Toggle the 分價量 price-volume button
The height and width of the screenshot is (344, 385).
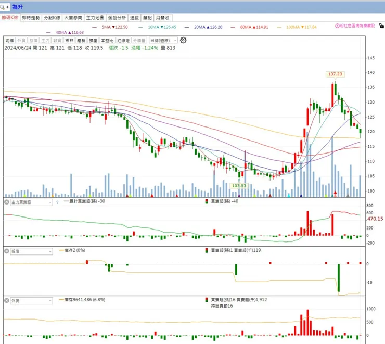point(139,40)
